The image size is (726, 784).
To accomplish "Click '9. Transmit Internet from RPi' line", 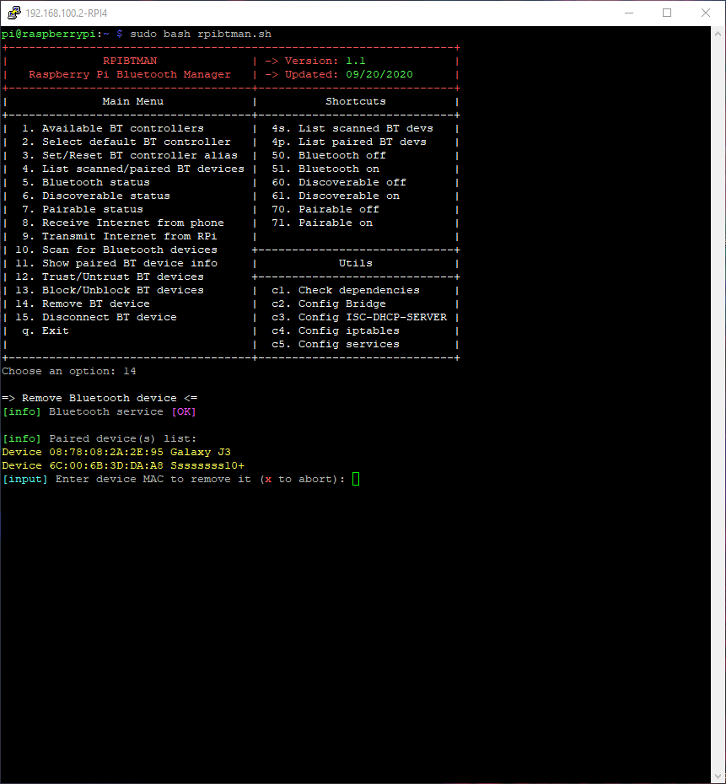I will pyautogui.click(x=120, y=237).
